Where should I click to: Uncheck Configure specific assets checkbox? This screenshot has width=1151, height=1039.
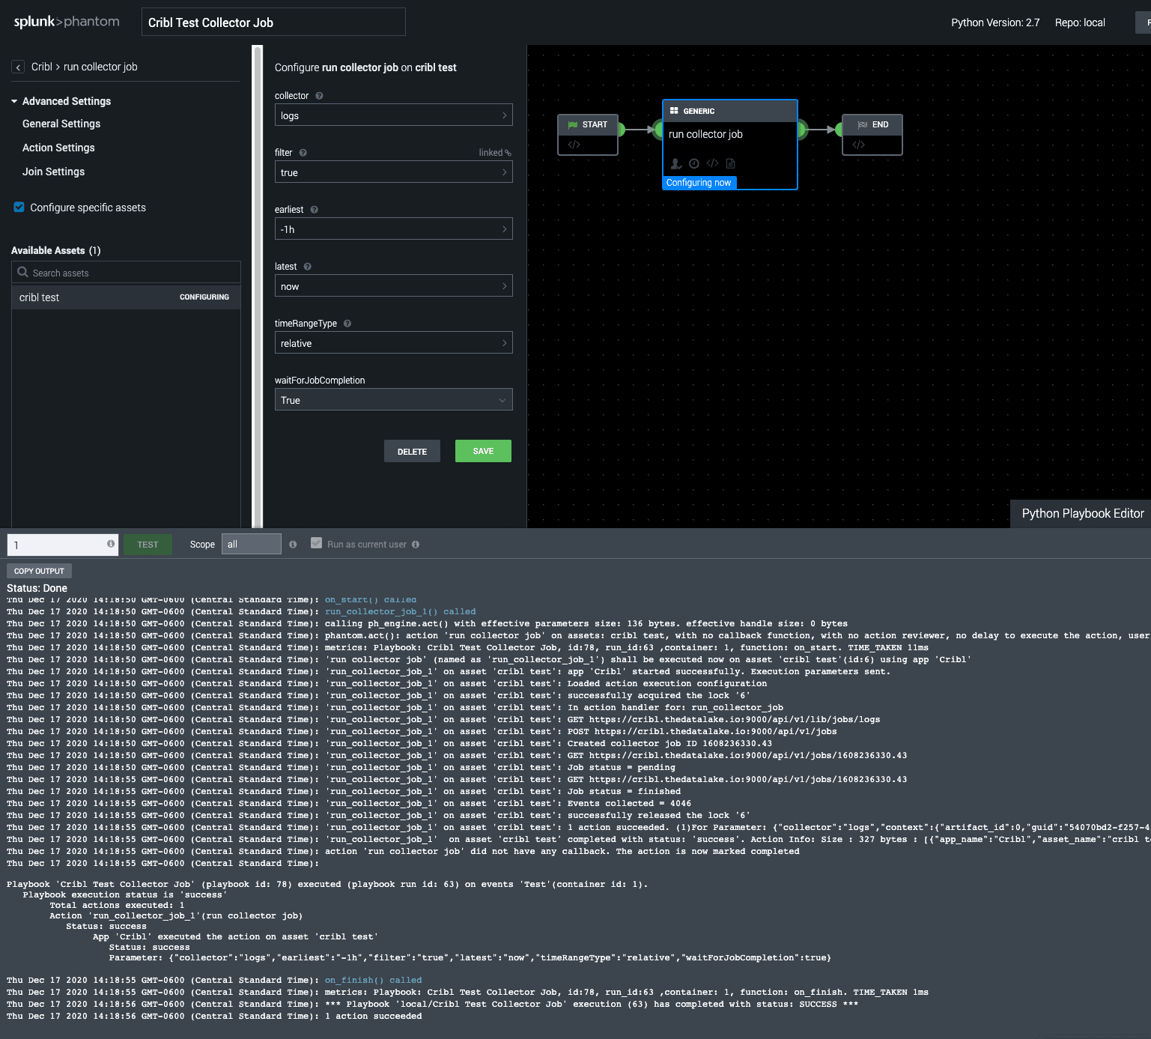(19, 208)
